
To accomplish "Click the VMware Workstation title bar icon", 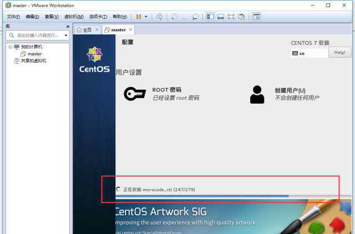I will tap(8, 5).
